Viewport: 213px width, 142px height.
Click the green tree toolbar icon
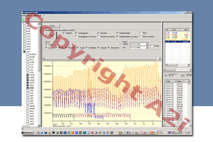point(23,20)
